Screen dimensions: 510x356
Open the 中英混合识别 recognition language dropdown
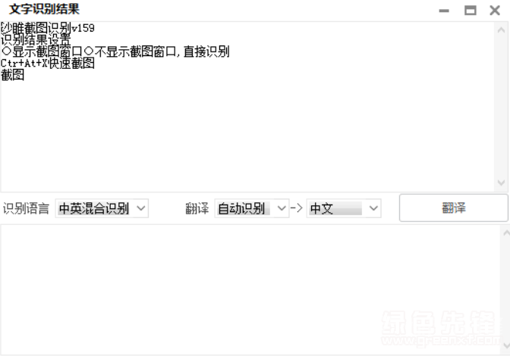(x=102, y=208)
